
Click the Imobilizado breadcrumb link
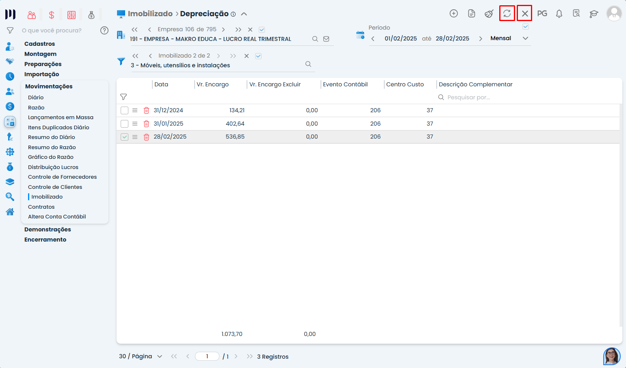tap(150, 14)
